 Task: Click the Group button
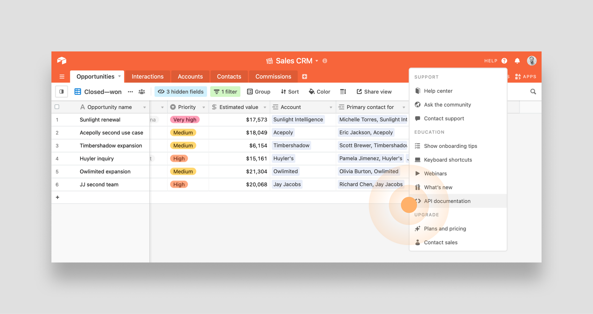[259, 92]
